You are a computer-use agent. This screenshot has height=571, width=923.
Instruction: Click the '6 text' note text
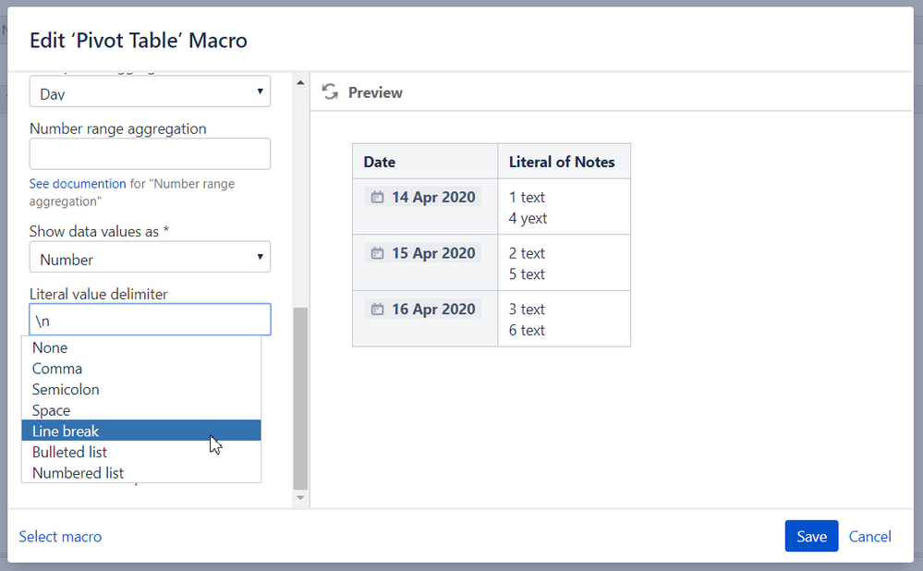pyautogui.click(x=527, y=330)
